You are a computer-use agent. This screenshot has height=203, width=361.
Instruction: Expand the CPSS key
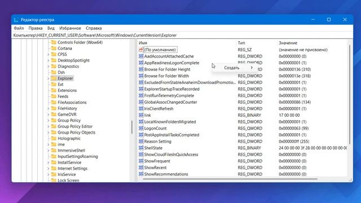click(x=49, y=55)
